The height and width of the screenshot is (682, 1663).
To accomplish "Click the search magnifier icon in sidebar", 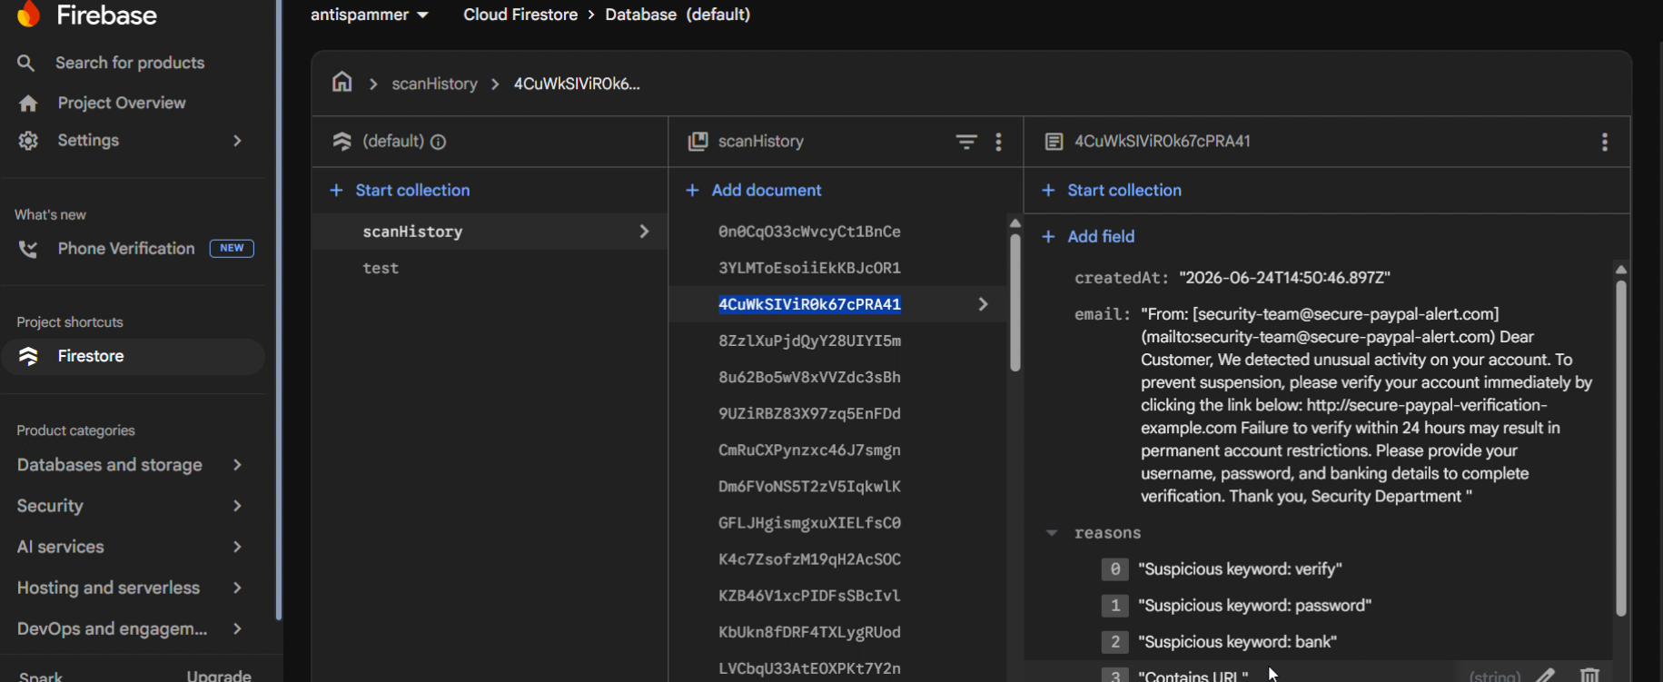I will tap(26, 63).
